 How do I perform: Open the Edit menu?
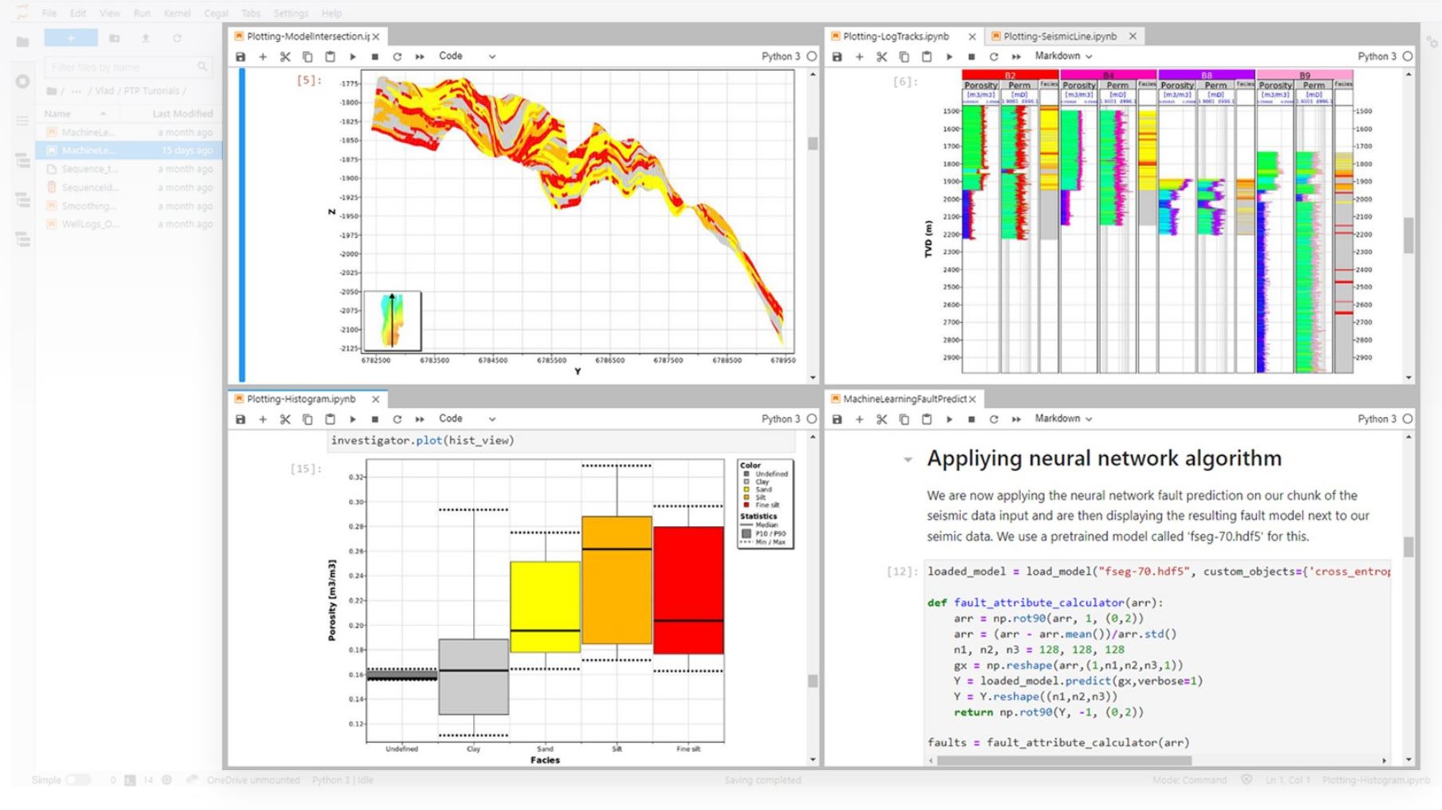click(x=78, y=14)
